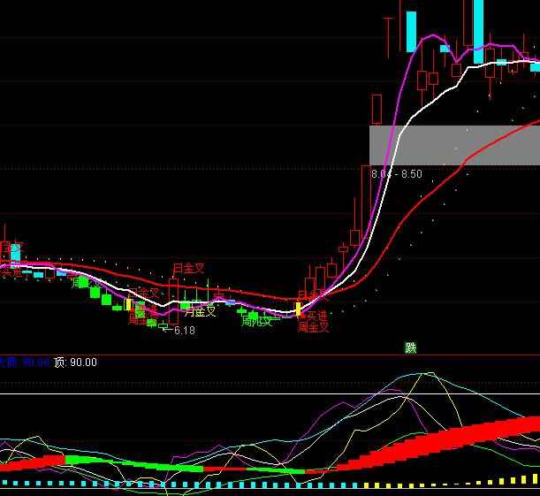Click the yellow candlestick beside 买进 label
The width and height of the screenshot is (540, 496).
(298, 309)
